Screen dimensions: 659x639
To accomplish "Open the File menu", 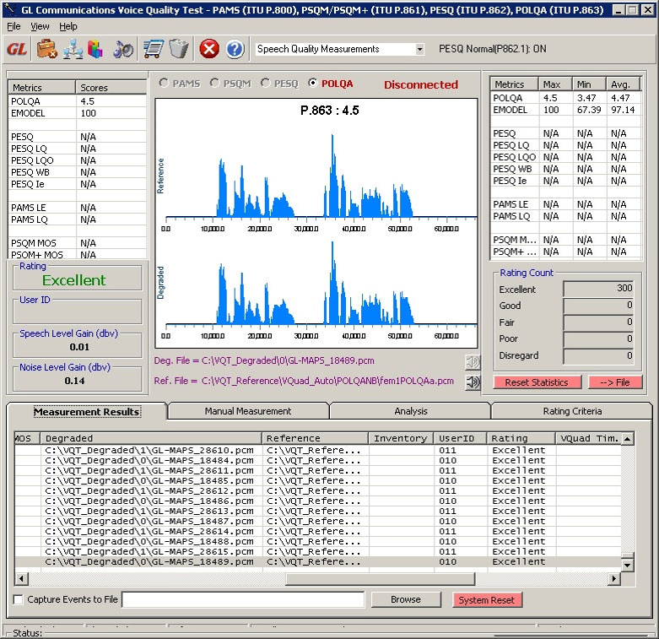I will click(14, 26).
